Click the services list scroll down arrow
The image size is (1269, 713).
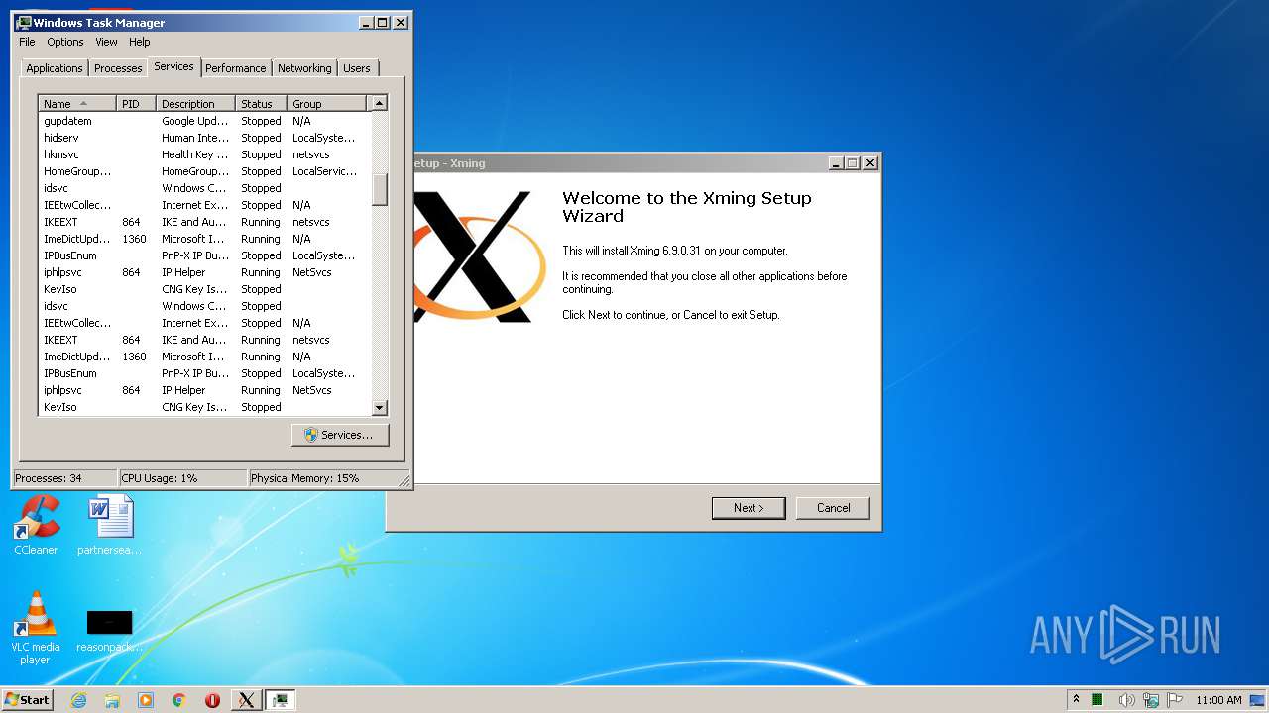click(379, 407)
